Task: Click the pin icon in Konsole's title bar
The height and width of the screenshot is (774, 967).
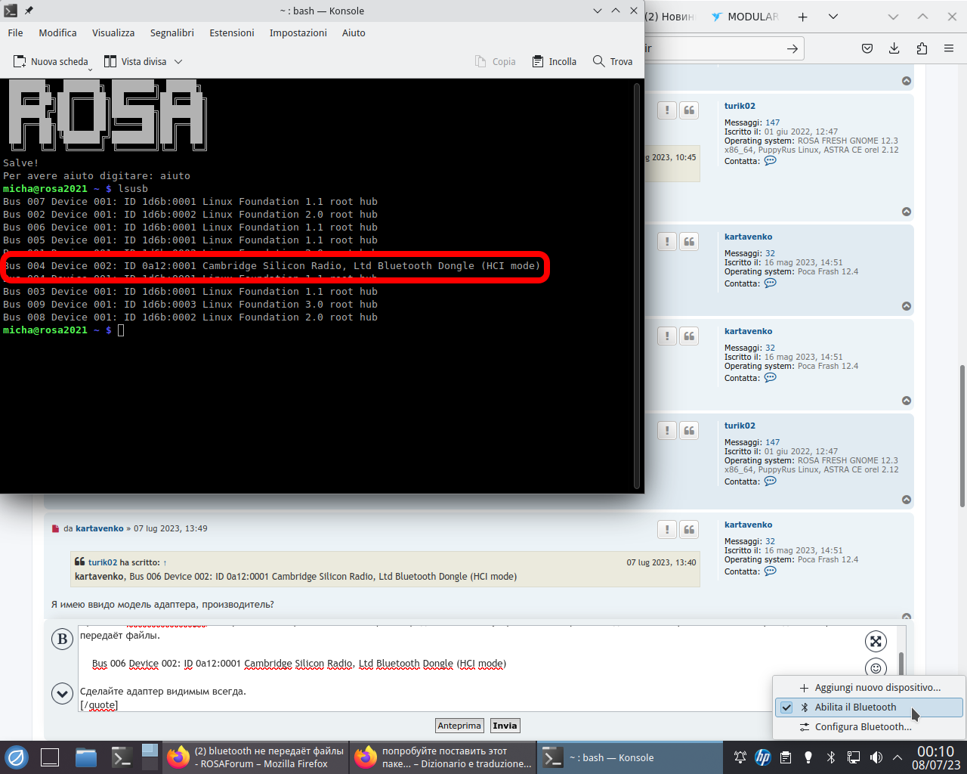Action: pyautogui.click(x=29, y=11)
